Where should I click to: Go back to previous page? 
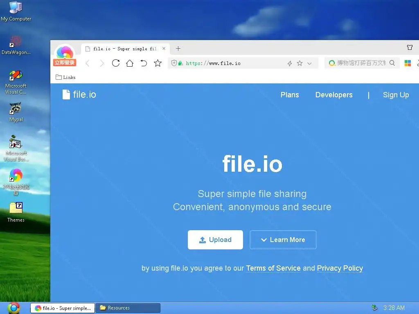(x=88, y=63)
